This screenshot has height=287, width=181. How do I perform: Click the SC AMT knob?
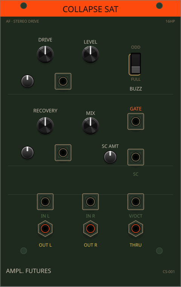[x=110, y=157]
